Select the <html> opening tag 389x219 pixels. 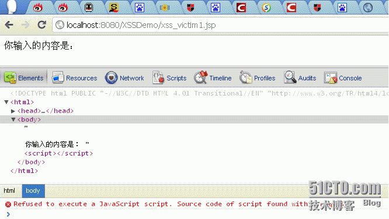[x=22, y=102]
